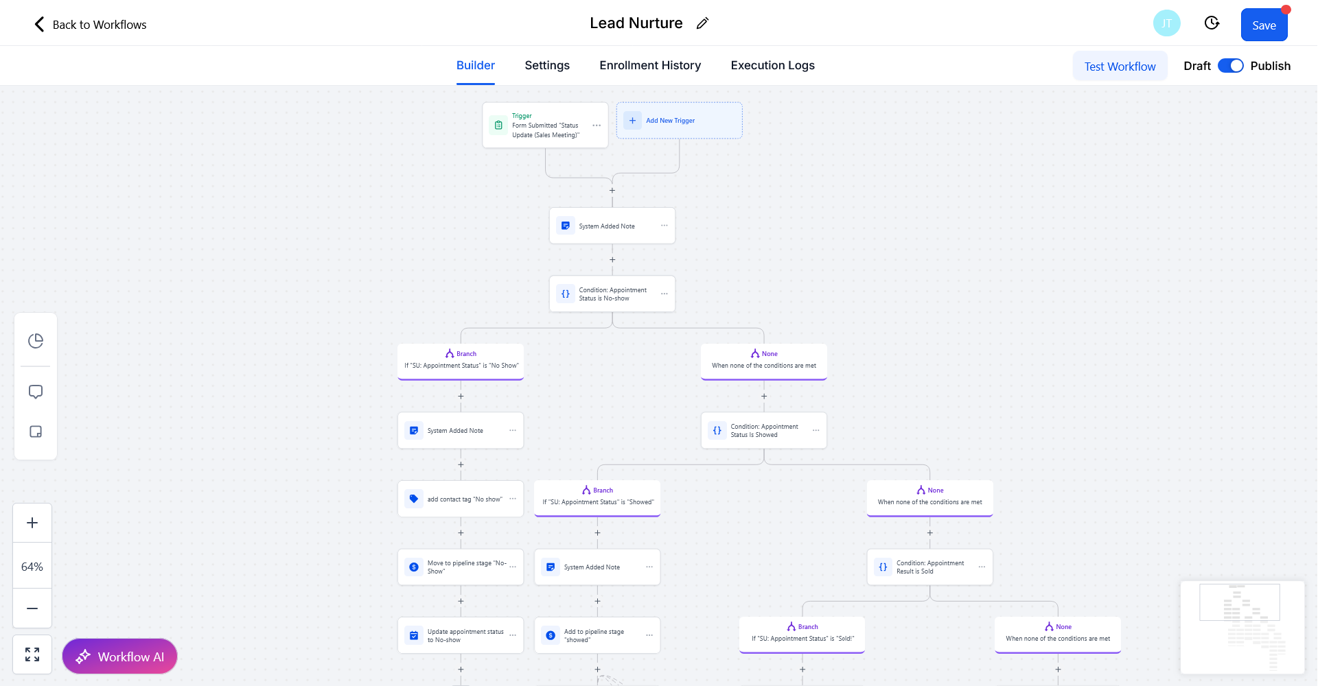Switch to the Settings tab
Screen dimensions: 1318x686
coord(547,65)
